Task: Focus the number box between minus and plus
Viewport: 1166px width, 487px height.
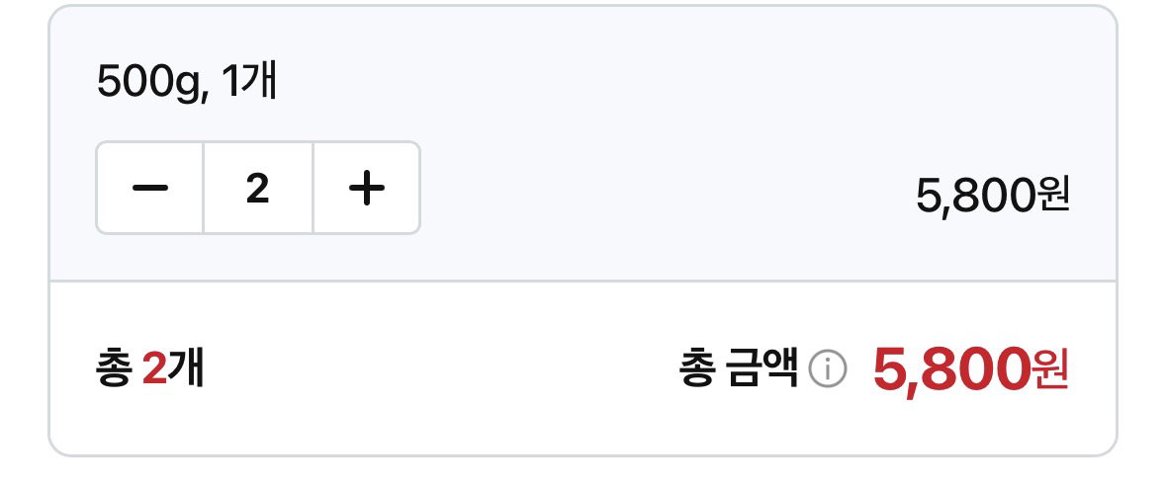Action: coord(258,188)
